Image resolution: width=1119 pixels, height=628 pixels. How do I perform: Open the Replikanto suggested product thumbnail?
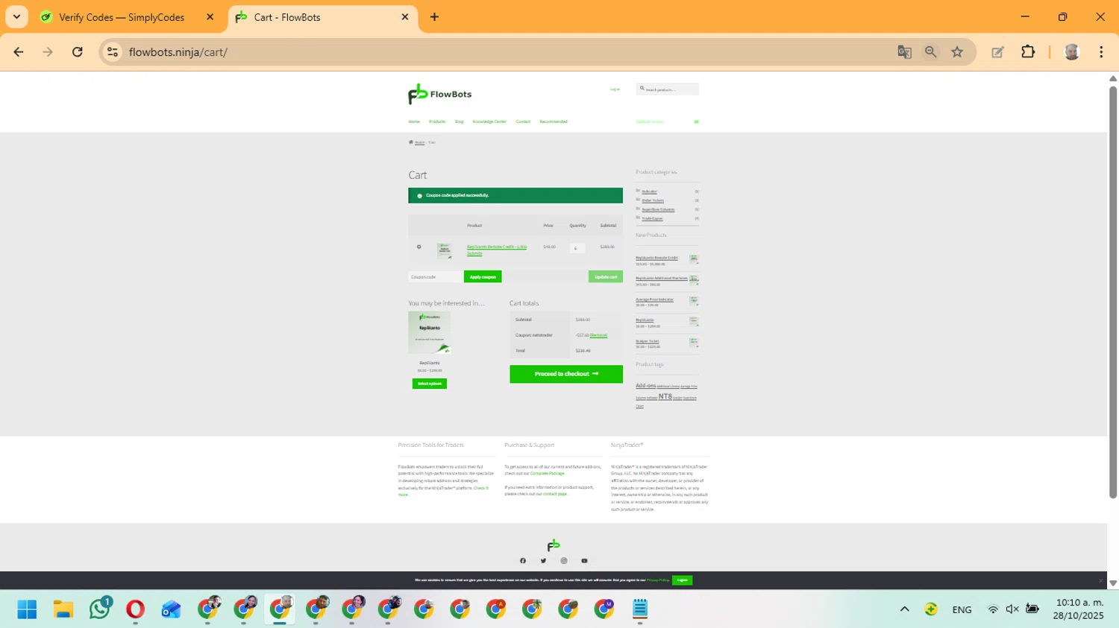[x=430, y=332]
